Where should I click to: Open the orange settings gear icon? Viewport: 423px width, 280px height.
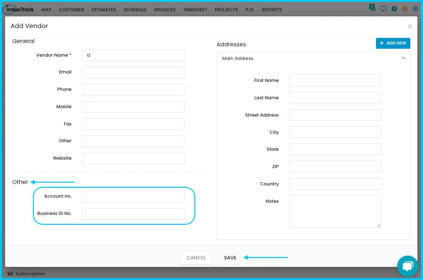(405, 8)
